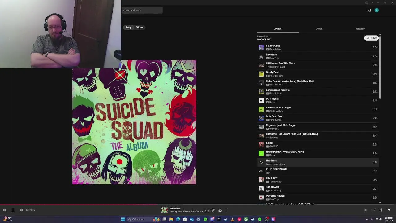The image size is (396, 223).
Task: Open the UP NEXT tab
Action: pos(278,29)
